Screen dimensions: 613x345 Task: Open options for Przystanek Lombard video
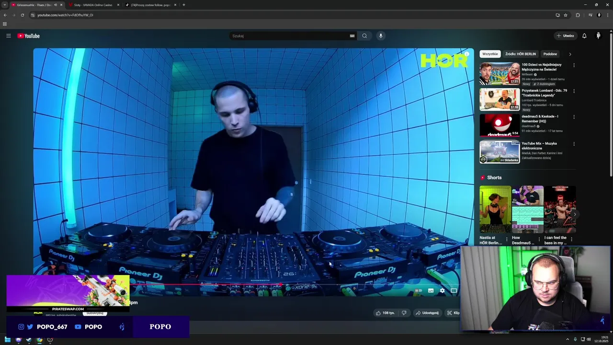(574, 91)
